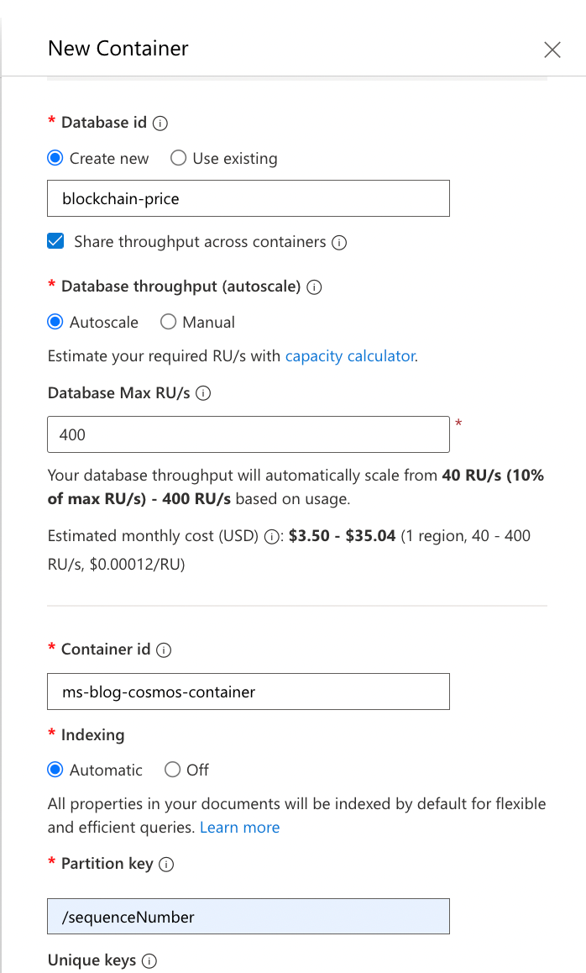Follow the Learn more indexing link

[x=239, y=827]
